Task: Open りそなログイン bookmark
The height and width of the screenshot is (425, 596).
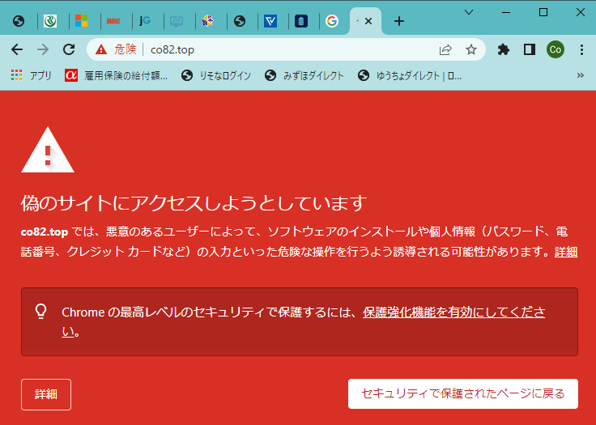Action: pyautogui.click(x=216, y=75)
